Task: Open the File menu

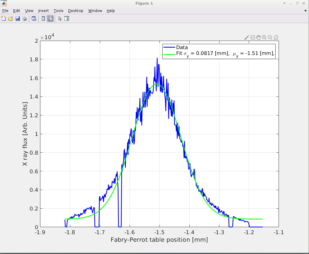Action: [x=5, y=11]
